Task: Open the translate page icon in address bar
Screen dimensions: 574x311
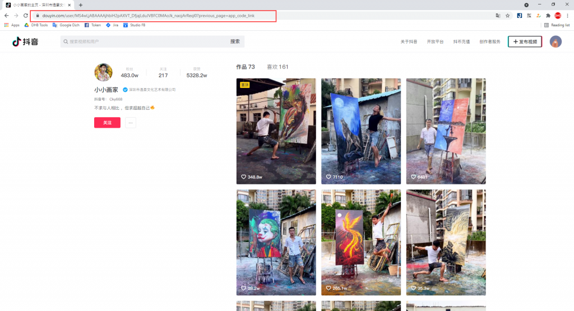Action: [x=498, y=16]
